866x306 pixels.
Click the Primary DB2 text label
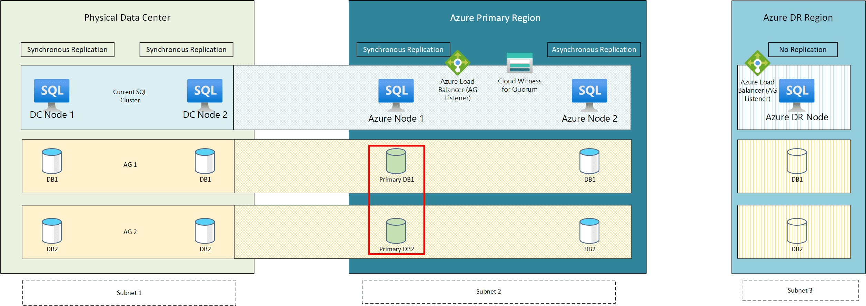[x=397, y=249]
